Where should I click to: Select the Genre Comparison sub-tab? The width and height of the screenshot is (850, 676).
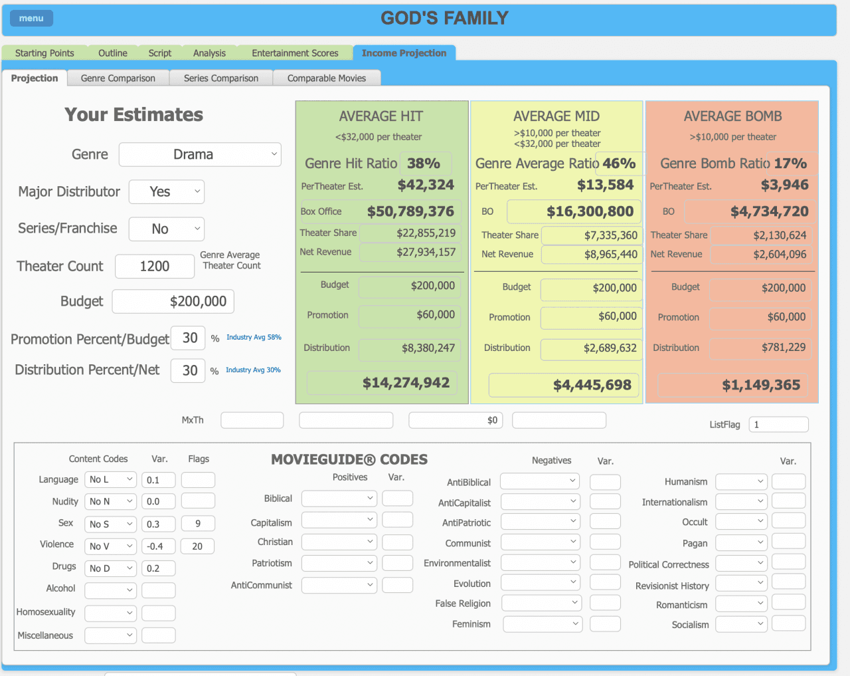point(118,78)
